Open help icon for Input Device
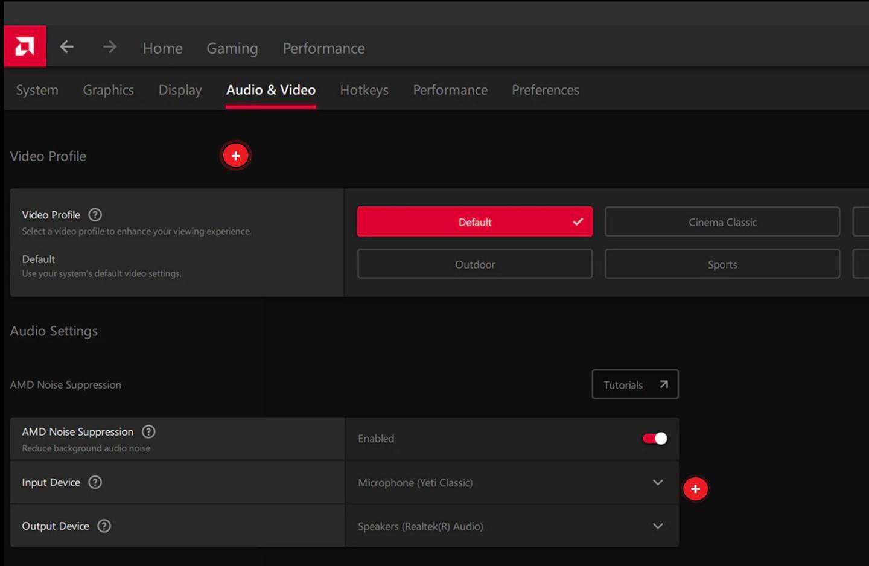869x566 pixels. point(95,482)
